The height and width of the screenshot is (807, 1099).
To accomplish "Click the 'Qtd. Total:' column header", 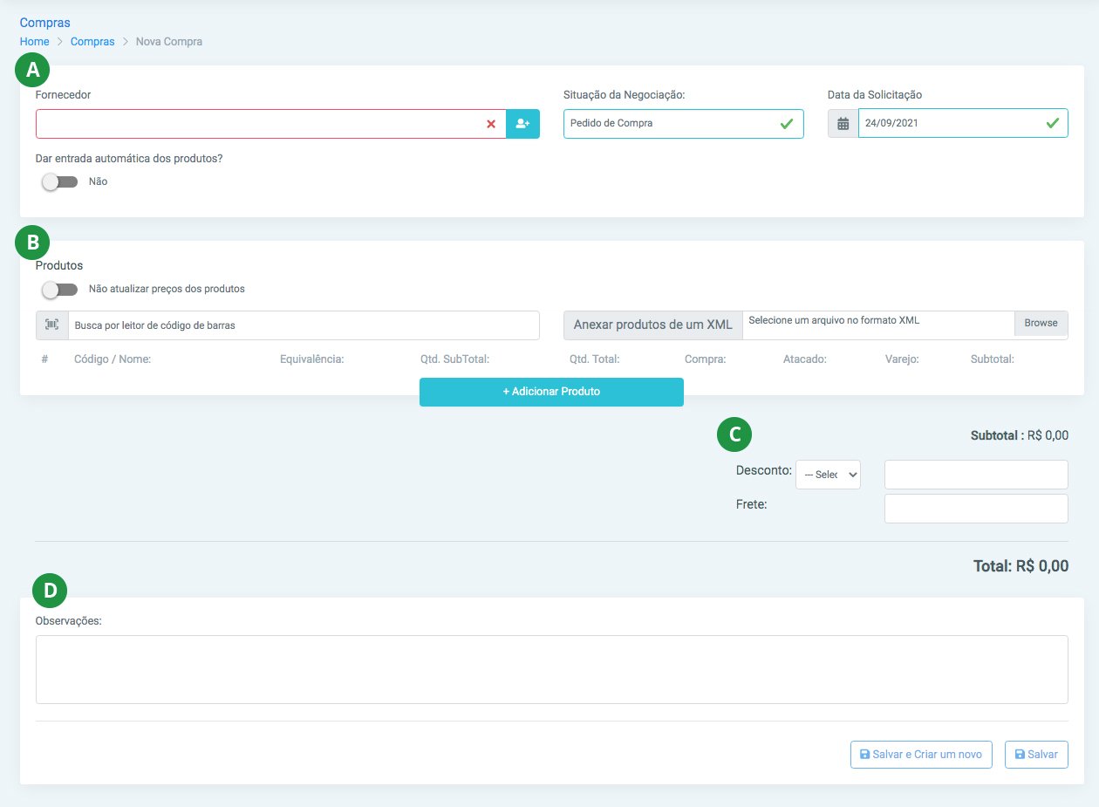I will click(594, 359).
